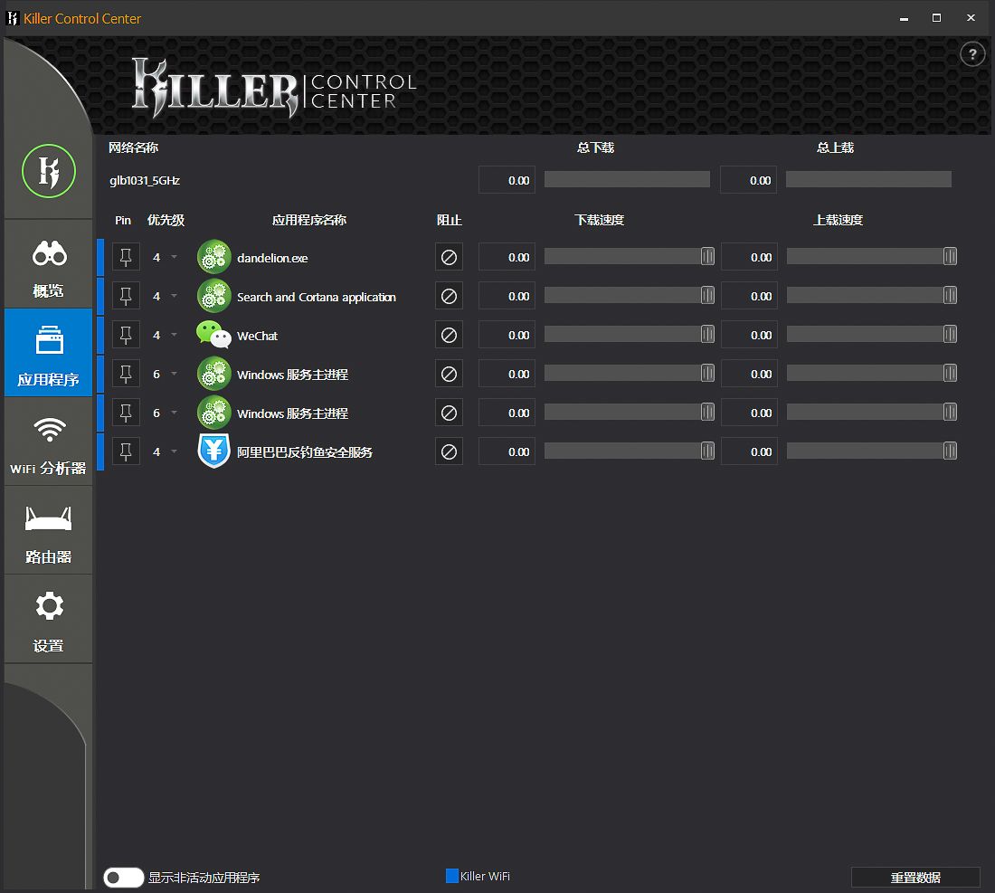Click the 下载速度 column header
The width and height of the screenshot is (995, 893).
click(599, 220)
